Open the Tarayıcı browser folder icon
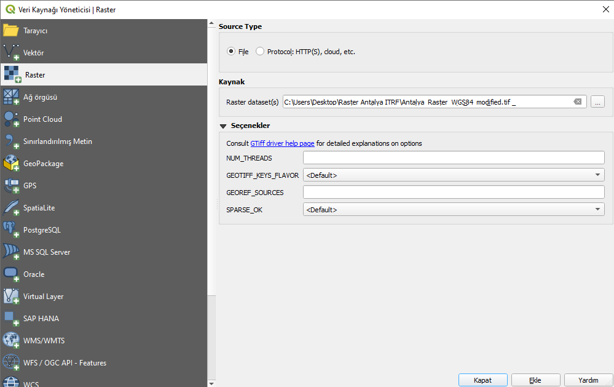Viewport: 614px width, 387px height. [10, 31]
